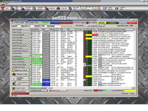Click Un-Balanced Tickets button
The height and width of the screenshot is (111, 148).
[20, 67]
